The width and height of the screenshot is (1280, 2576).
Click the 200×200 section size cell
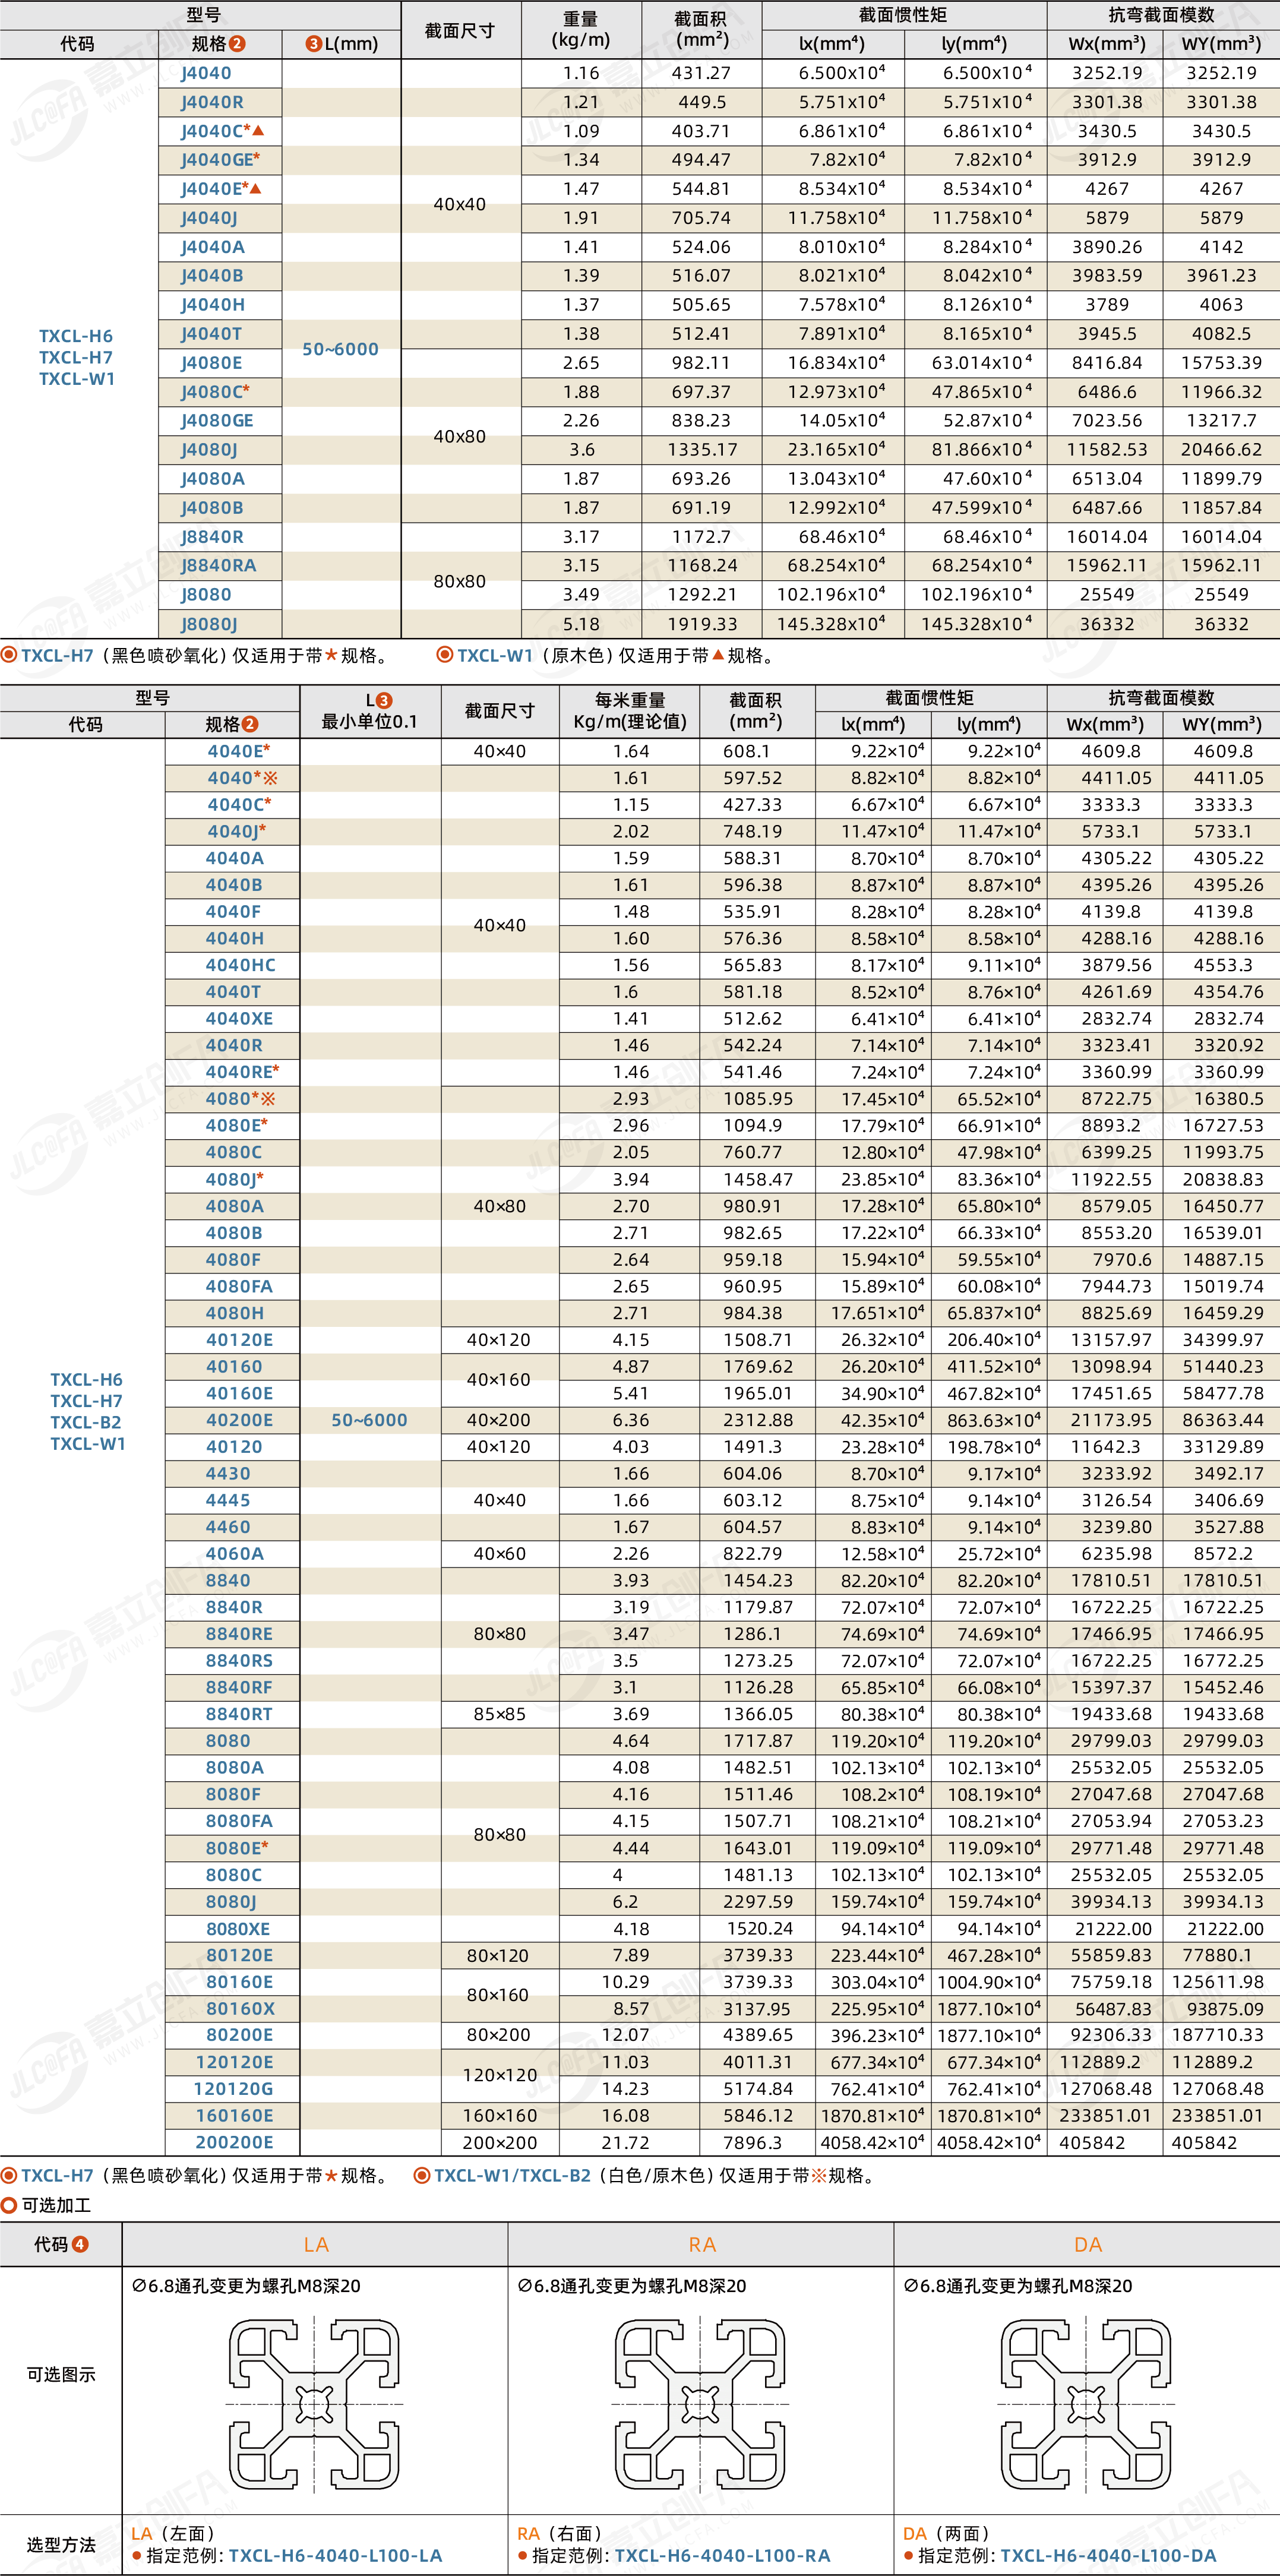pyautogui.click(x=500, y=2143)
